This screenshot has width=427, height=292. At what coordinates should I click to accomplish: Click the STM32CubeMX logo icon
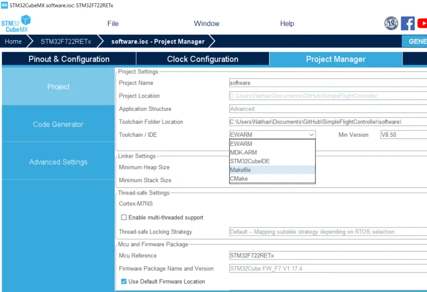pos(16,24)
